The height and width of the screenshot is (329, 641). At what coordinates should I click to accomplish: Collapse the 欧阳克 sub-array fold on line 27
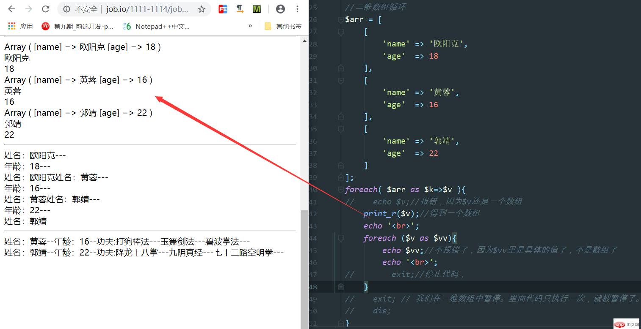[x=340, y=32]
